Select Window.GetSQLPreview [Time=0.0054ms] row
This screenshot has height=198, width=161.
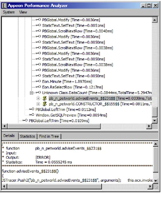click(x=71, y=115)
